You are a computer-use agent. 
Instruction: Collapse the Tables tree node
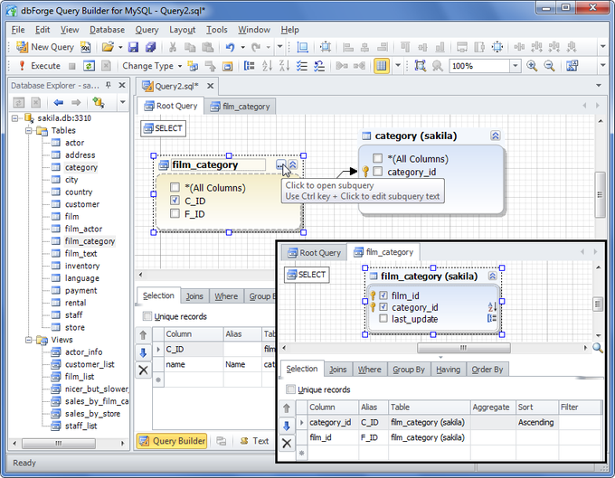(x=29, y=131)
